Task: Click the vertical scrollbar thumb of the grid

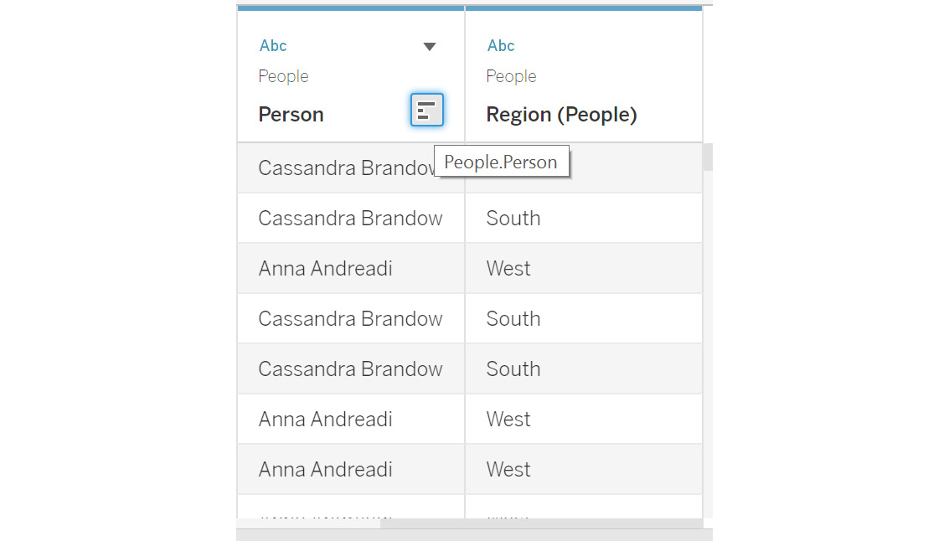Action: tap(708, 157)
